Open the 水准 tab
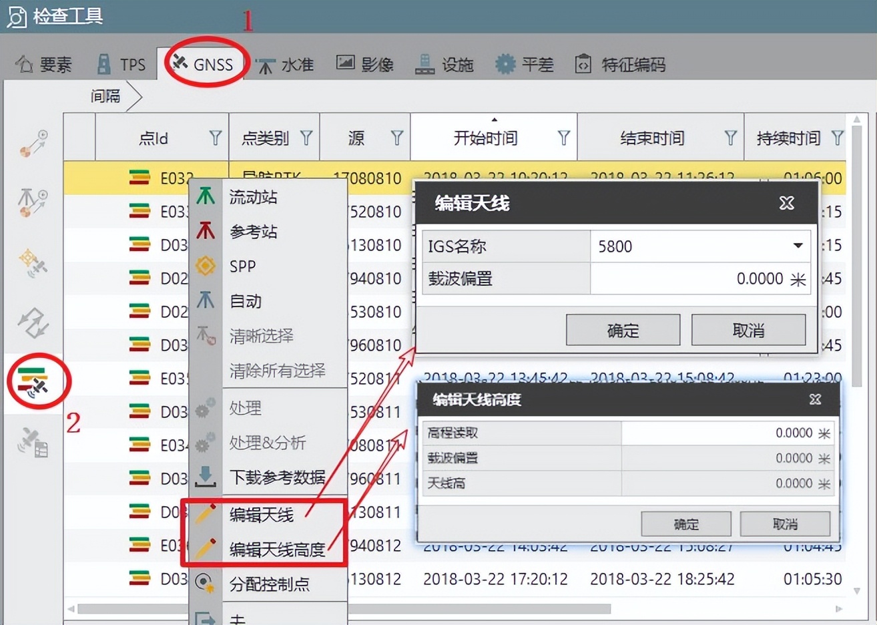The width and height of the screenshot is (877, 625). point(285,65)
